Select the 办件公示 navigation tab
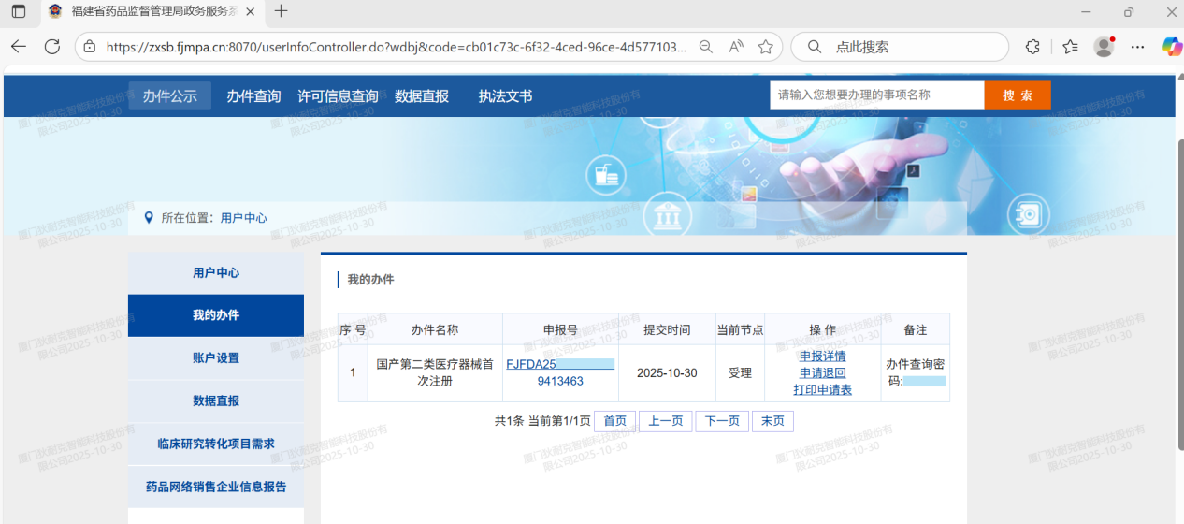The image size is (1184, 524). (x=169, y=95)
